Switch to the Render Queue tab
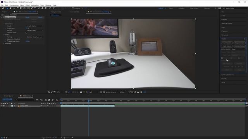Screen dimensions: 248x139 (x=9, y=96)
